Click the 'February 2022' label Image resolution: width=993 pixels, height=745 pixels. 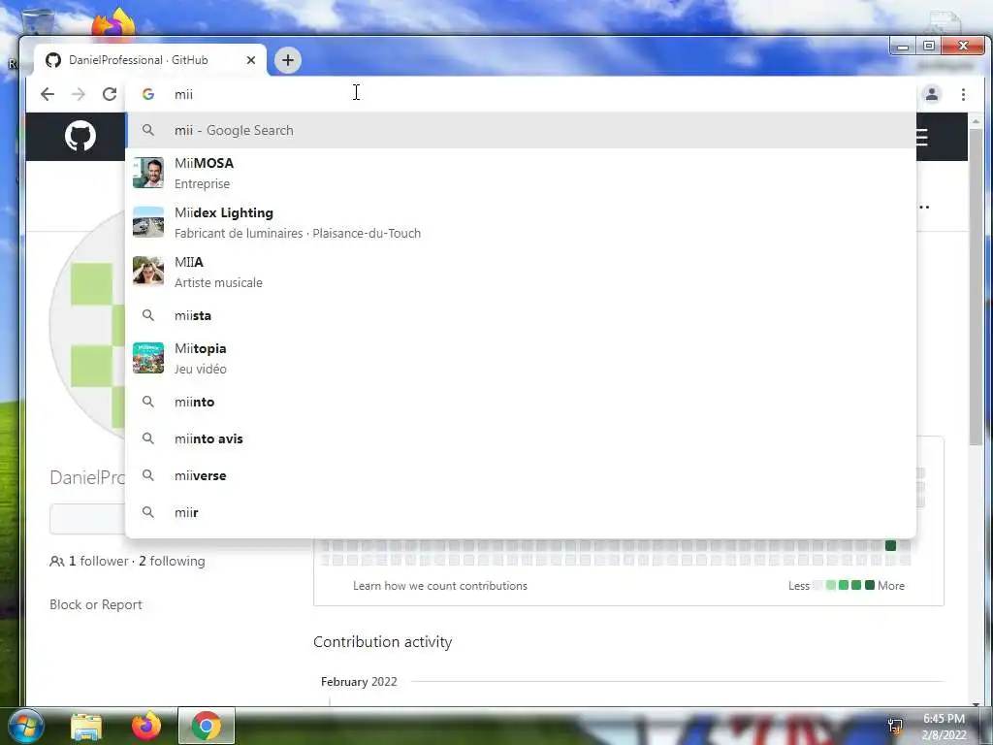[x=359, y=682]
